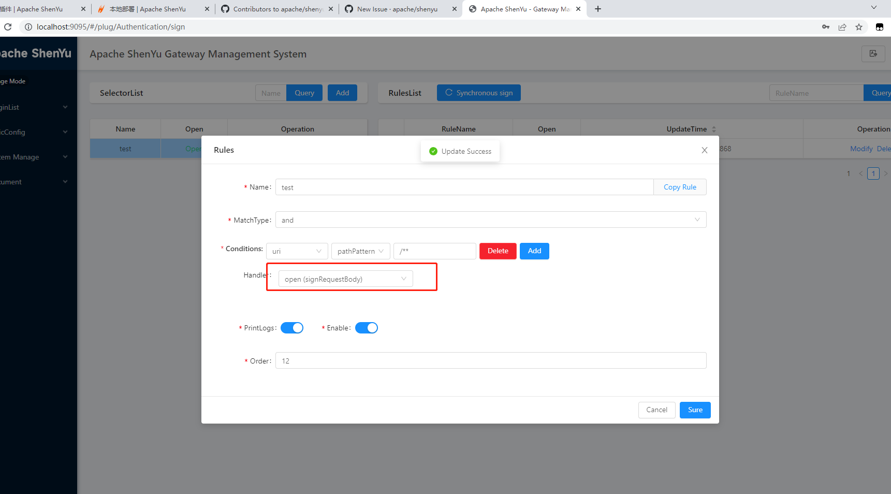Modify the rule in RulesList
This screenshot has height=494, width=891.
pyautogui.click(x=861, y=149)
